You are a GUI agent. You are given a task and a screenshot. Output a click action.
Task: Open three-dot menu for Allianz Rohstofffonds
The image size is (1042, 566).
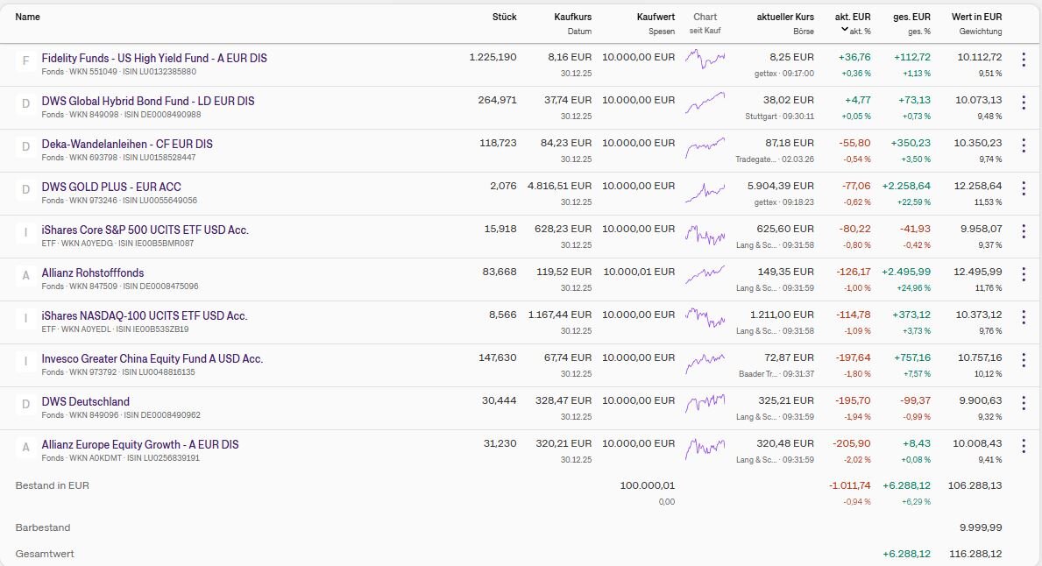(x=1023, y=274)
